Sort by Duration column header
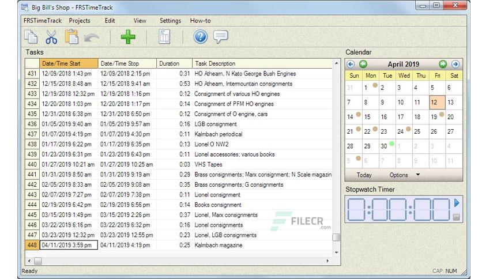482x279 pixels. [174, 63]
